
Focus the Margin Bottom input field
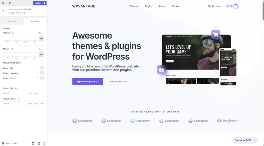pos(26,55)
